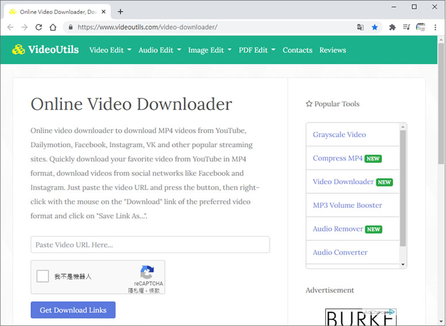
Task: Open a new tab with plus
Action: (x=120, y=11)
